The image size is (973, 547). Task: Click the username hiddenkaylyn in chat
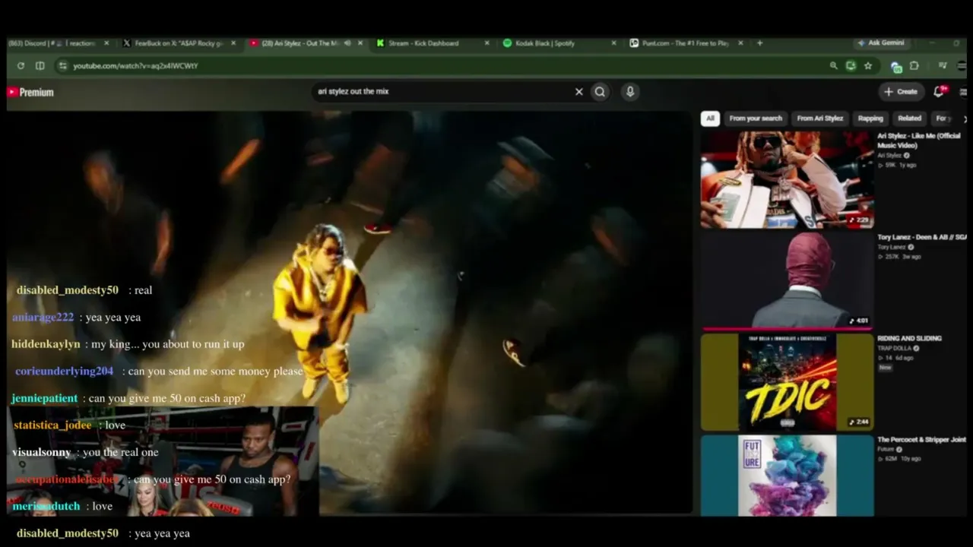coord(46,344)
